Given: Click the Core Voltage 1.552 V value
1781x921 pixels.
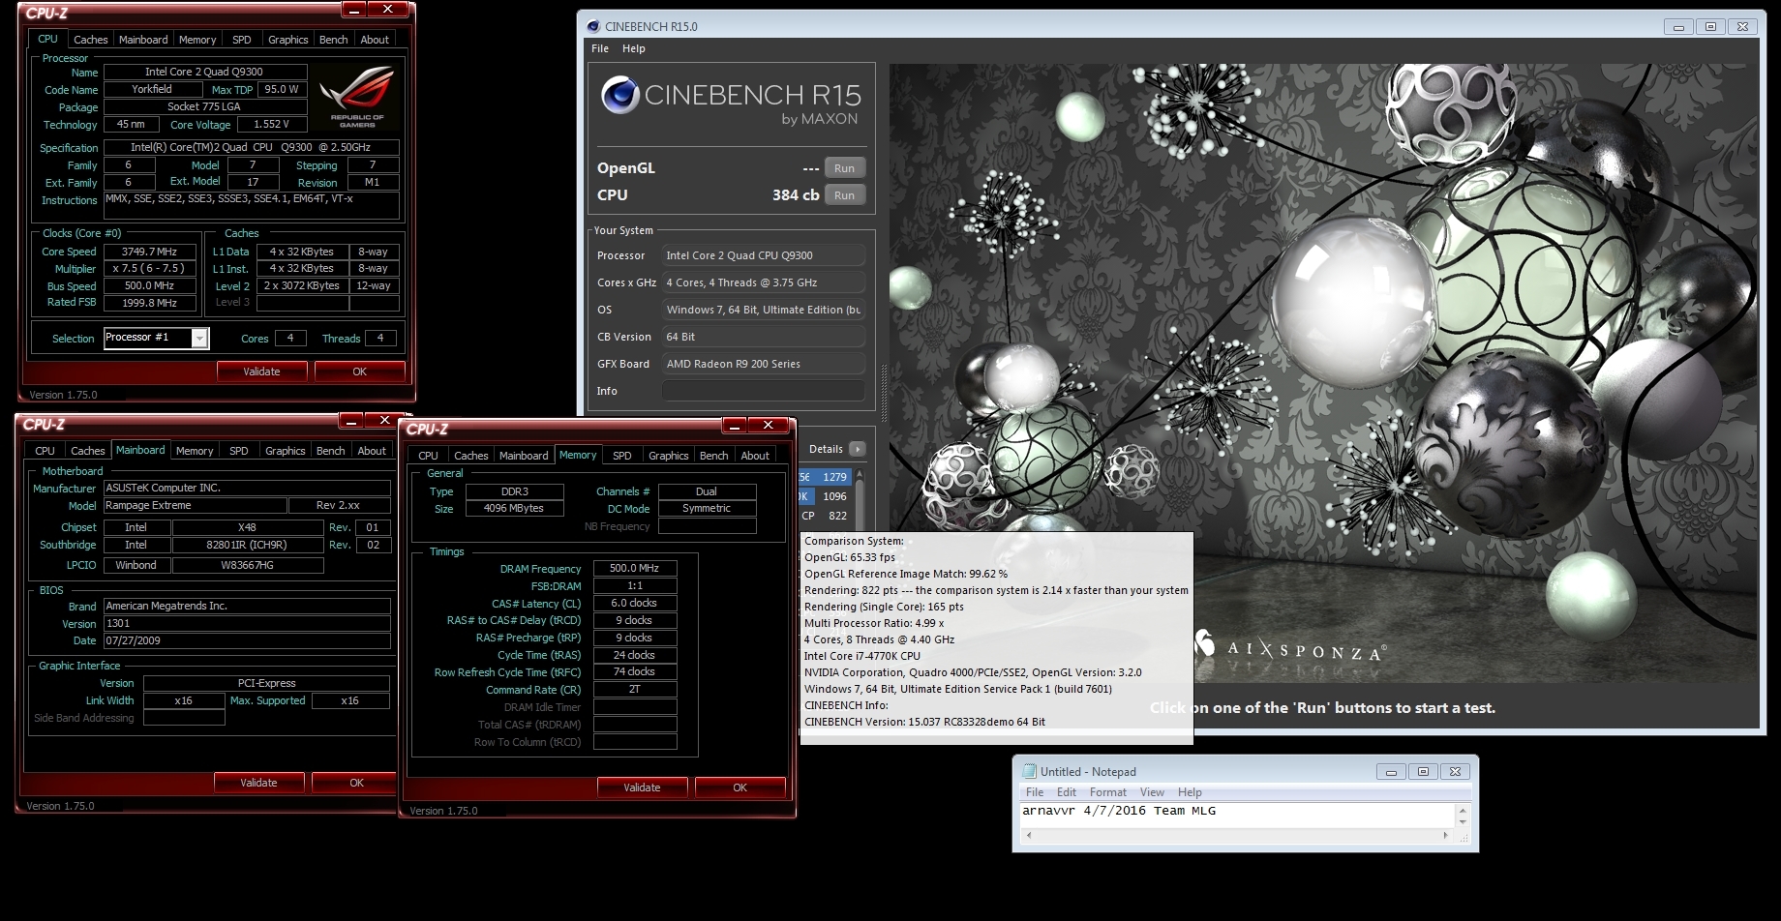Looking at the screenshot, I should [271, 124].
